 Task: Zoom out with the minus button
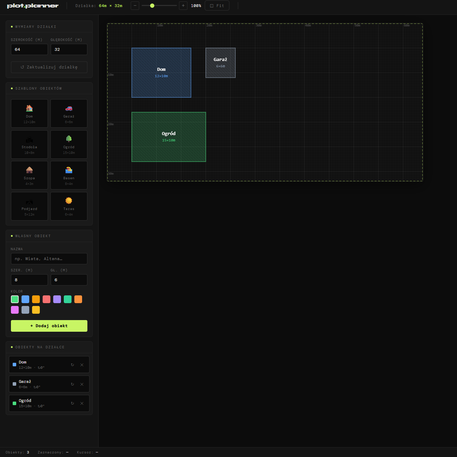click(135, 6)
